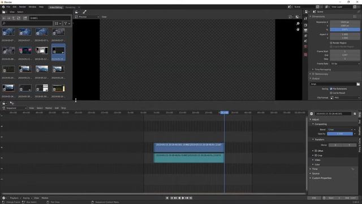Jump to the start frame button
The width and height of the screenshot is (362, 204).
(171, 198)
